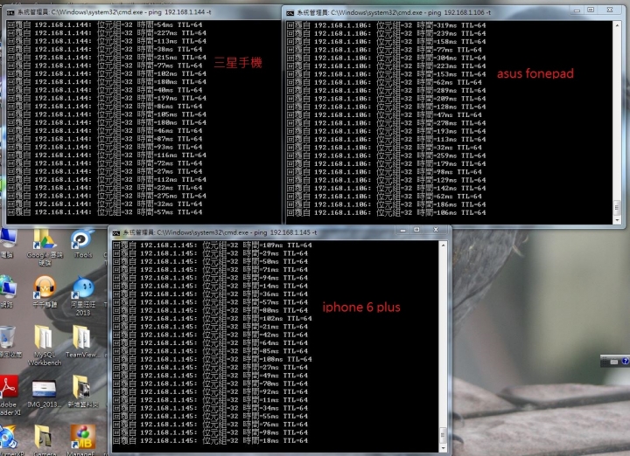Open the MySQL Workbench folder

pyautogui.click(x=45, y=346)
